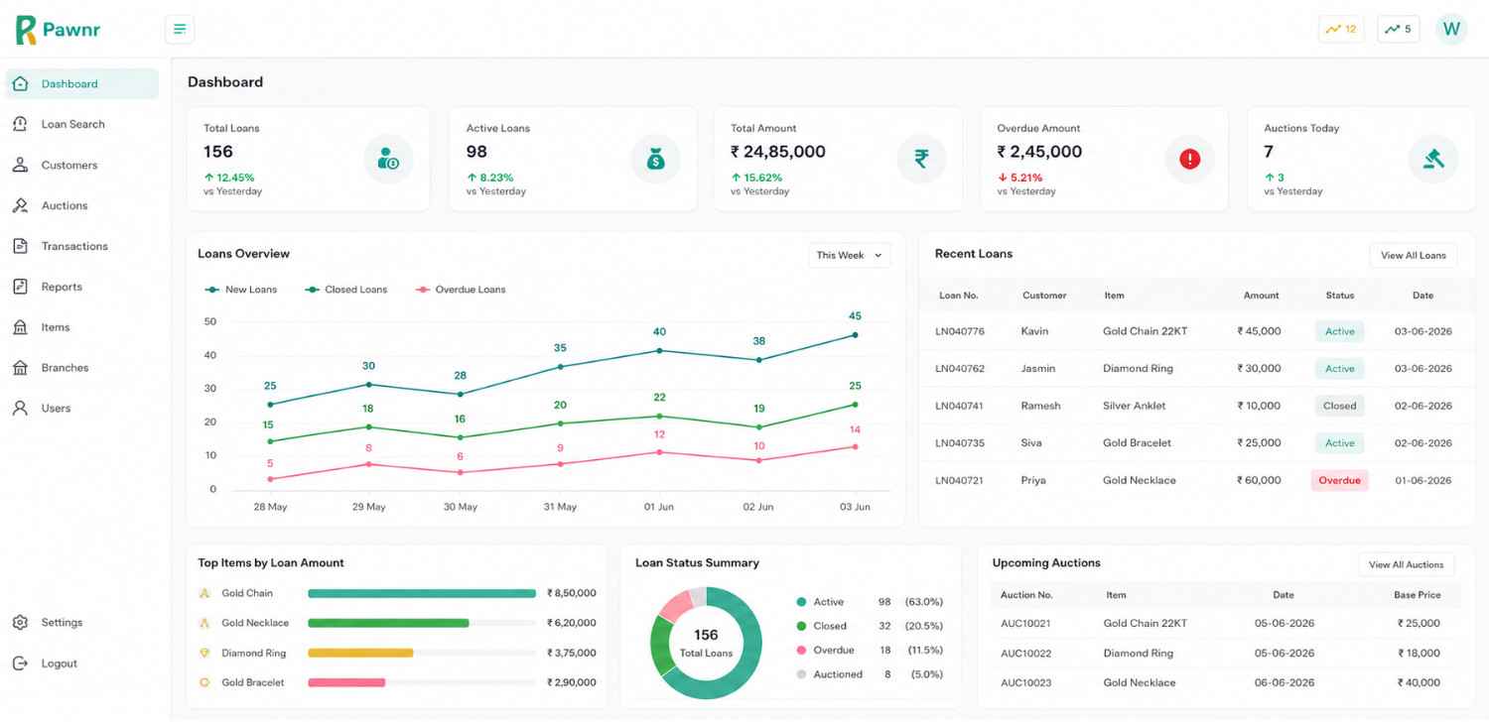Screen dimensions: 1489x724
Task: Select Branches in the sidebar
Action: click(81, 368)
